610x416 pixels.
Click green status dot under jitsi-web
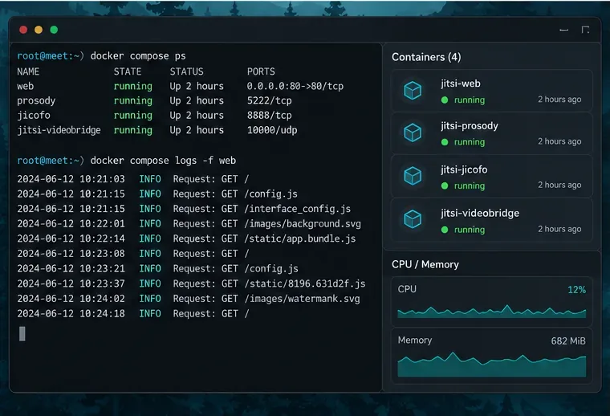[x=445, y=100]
